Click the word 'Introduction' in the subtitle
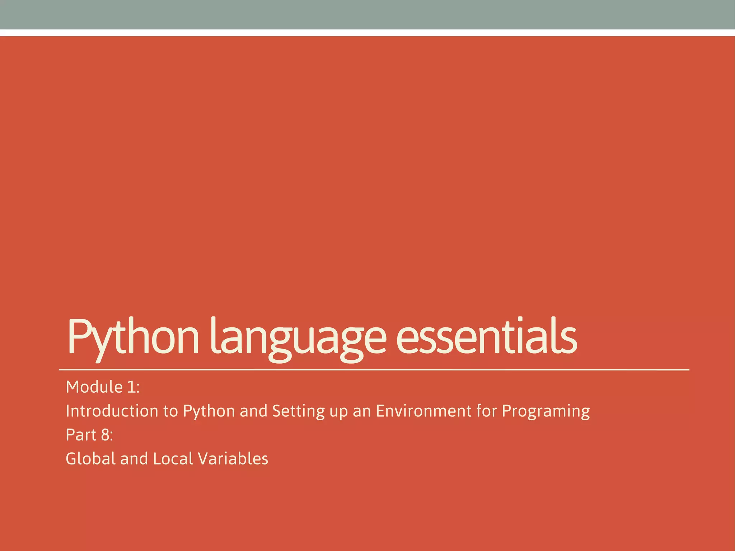 point(112,411)
